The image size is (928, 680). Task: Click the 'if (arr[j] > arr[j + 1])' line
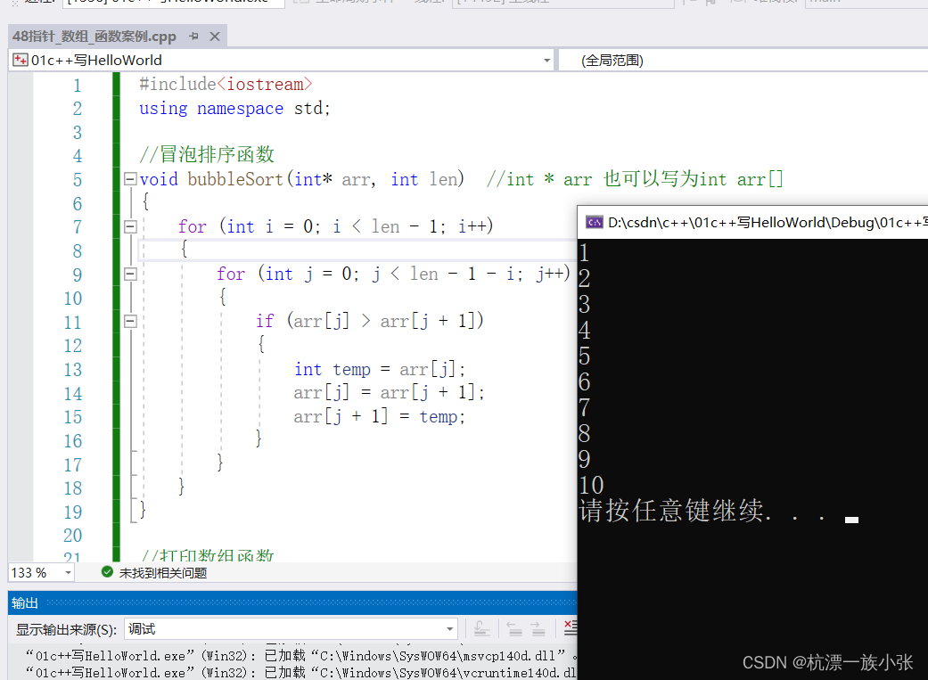(370, 321)
